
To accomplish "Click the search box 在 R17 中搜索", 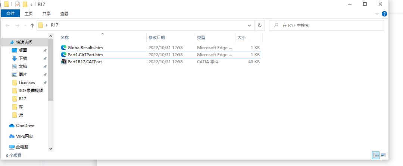I will coord(327,25).
